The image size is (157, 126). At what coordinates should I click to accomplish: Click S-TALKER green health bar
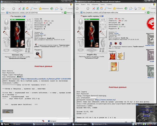tap(18, 19)
